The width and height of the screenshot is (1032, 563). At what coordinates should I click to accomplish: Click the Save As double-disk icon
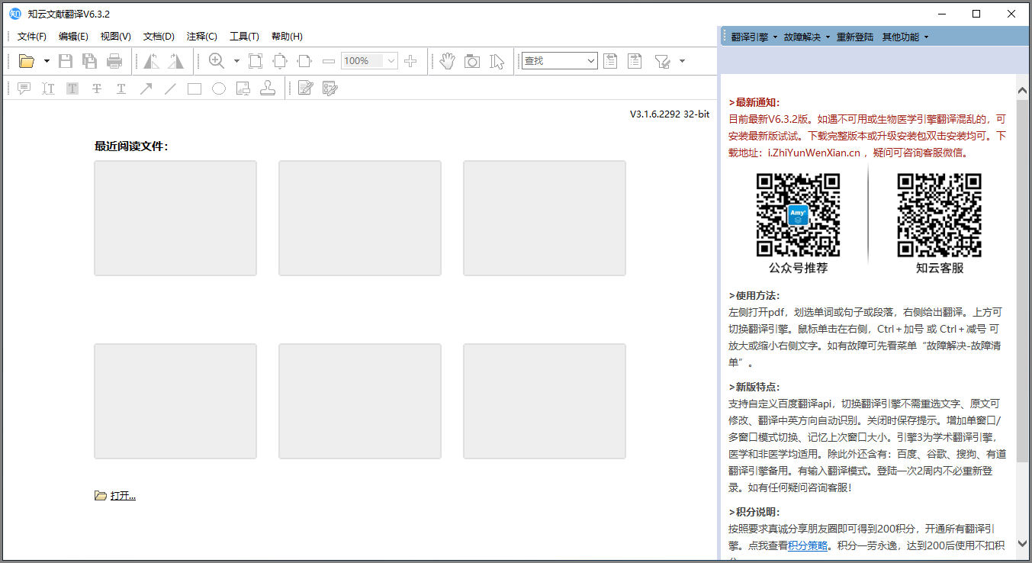(90, 61)
